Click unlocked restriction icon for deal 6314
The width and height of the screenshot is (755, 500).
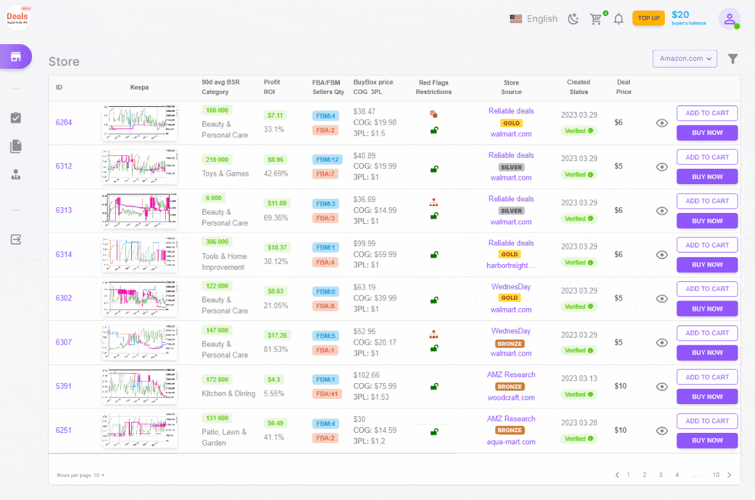[x=434, y=254]
